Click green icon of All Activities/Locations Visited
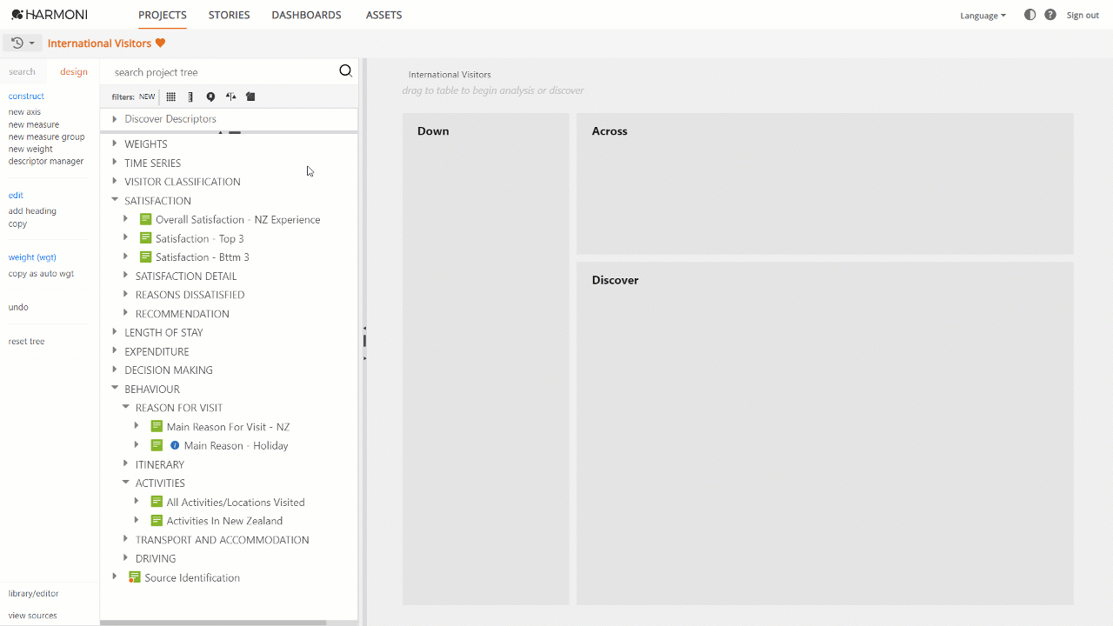This screenshot has height=626, width=1113. coord(157,502)
